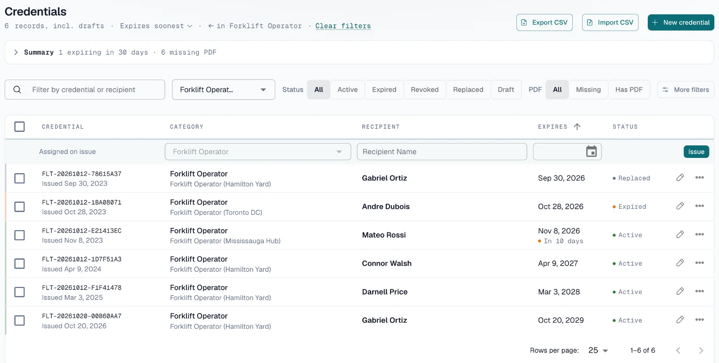719x363 pixels.
Task: Select all rows with header checkbox
Action: click(x=19, y=126)
